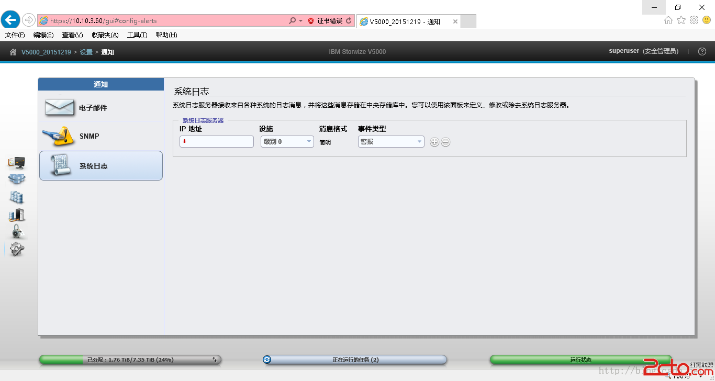This screenshot has height=381, width=715.
Task: Open the address bar dropdown arrow
Action: point(301,20)
